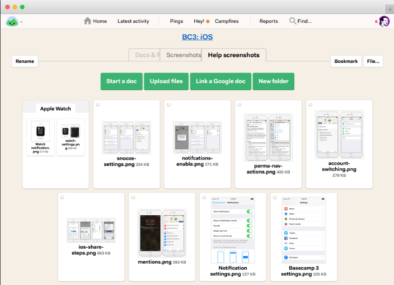Click the Bookmark button
Viewport: 394px width, 285px height.
(346, 61)
